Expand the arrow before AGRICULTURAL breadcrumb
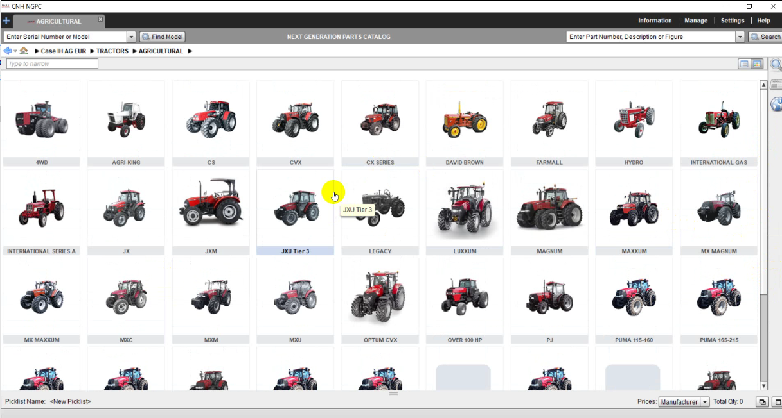 tap(134, 51)
